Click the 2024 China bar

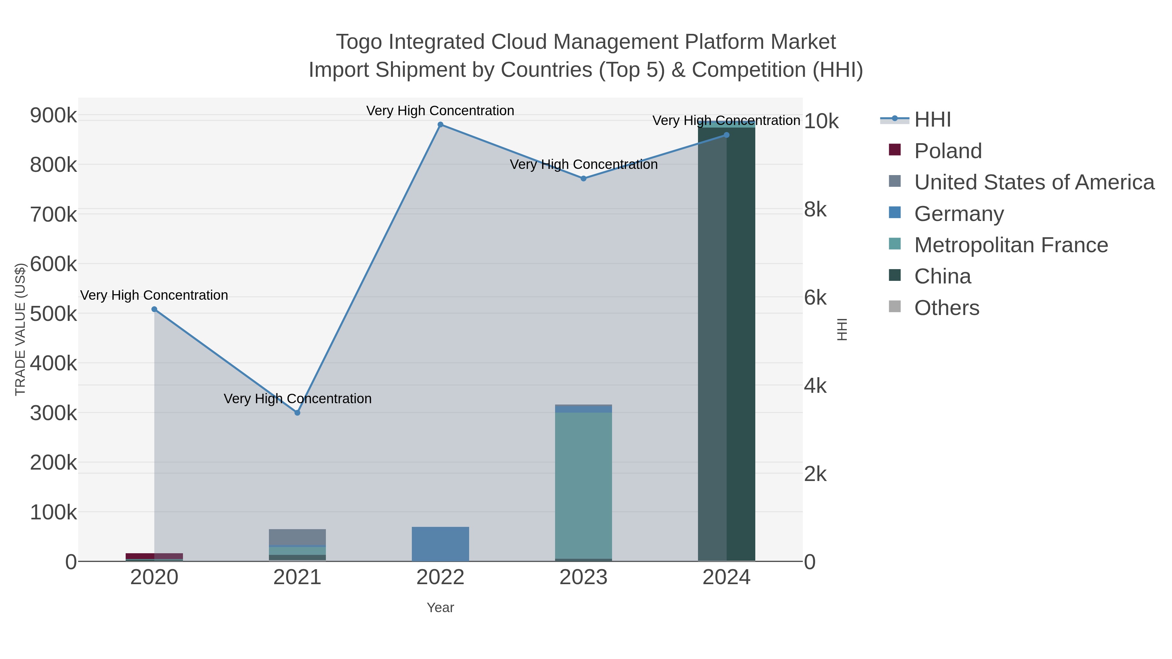pos(727,344)
